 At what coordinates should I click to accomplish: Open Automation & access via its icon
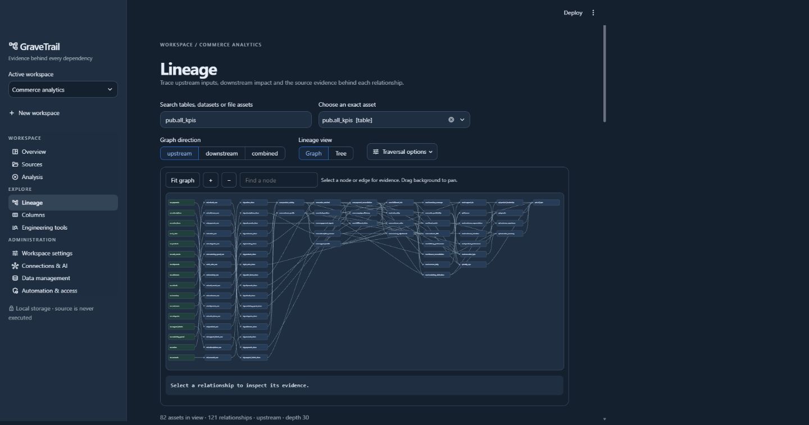tap(15, 291)
